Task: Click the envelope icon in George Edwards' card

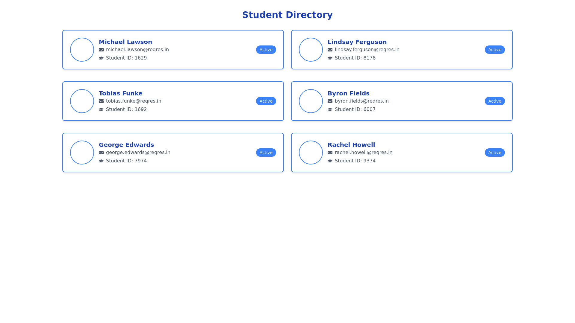Action: click(x=101, y=153)
